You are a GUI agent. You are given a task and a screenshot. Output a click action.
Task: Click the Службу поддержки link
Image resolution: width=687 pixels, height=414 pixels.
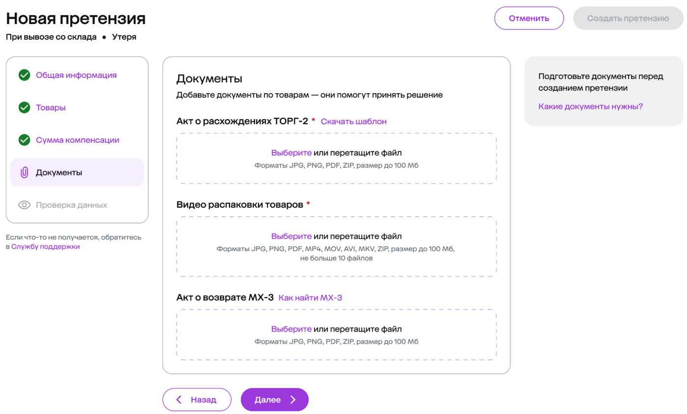(46, 247)
